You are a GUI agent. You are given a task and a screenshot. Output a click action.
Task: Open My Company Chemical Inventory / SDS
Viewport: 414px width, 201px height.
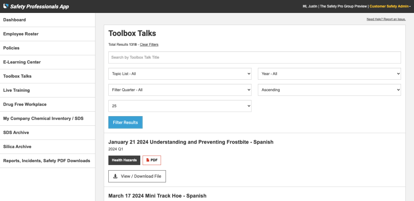click(x=48, y=118)
